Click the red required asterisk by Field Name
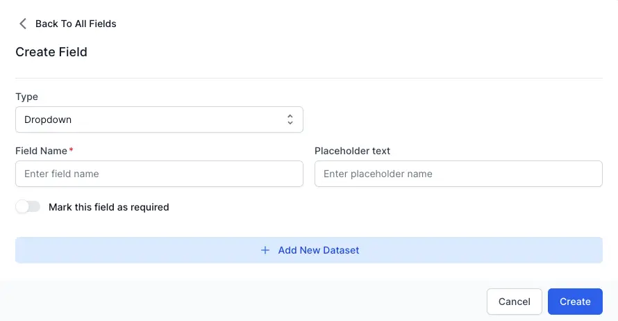 [71, 150]
